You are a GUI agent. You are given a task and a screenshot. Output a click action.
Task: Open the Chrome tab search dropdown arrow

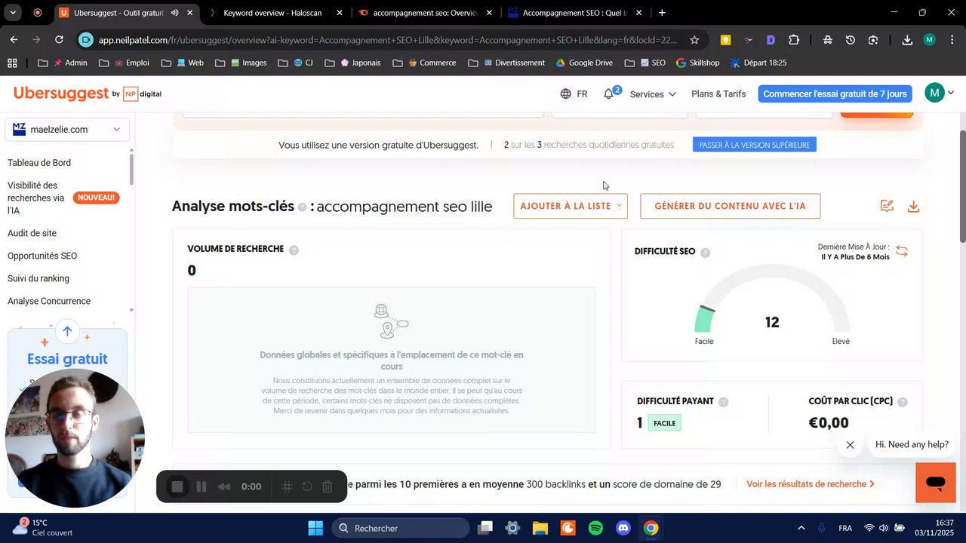14,13
